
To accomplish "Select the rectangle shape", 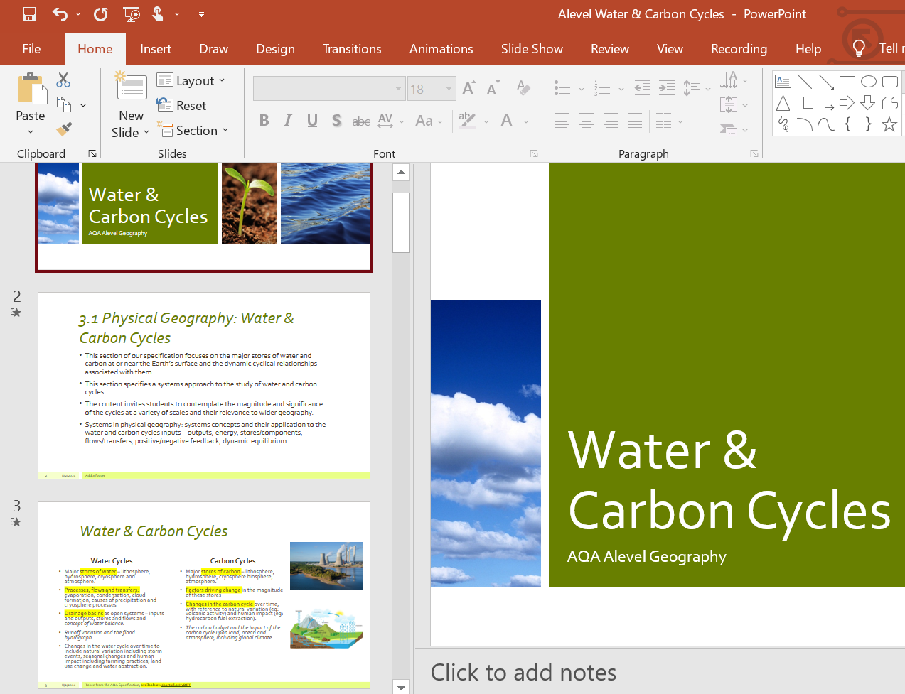I will [847, 82].
